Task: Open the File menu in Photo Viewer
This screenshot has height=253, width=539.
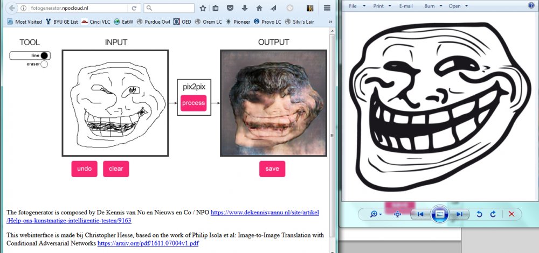Action: [x=353, y=6]
